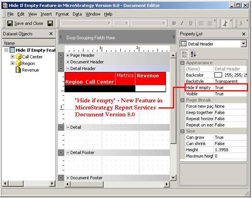Screen dimensions: 252x198
Task: Expand the Call Center attribute
Action: (x=12, y=57)
